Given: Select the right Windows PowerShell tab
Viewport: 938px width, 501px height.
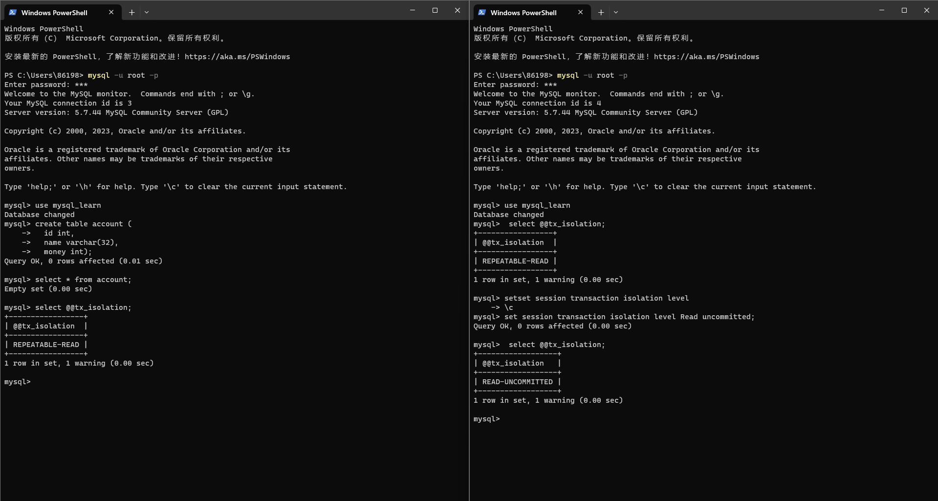Looking at the screenshot, I should pyautogui.click(x=531, y=12).
